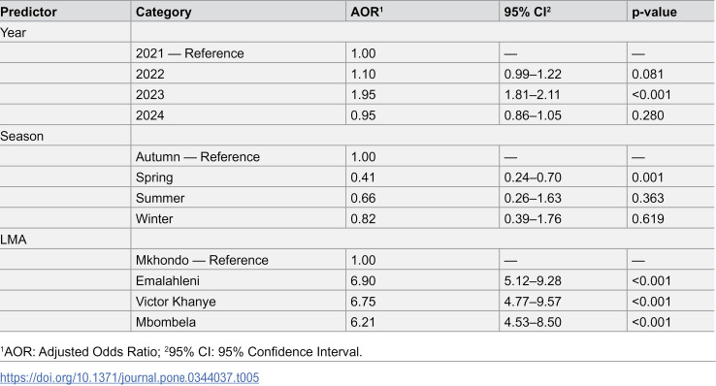Image resolution: width=716 pixels, height=386 pixels.
Task: Select the LMA predictor row label
Action: coord(14,240)
